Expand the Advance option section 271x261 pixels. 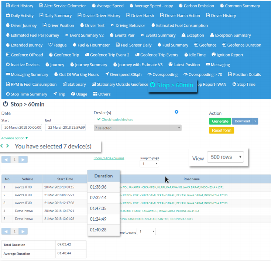pyautogui.click(x=14, y=138)
